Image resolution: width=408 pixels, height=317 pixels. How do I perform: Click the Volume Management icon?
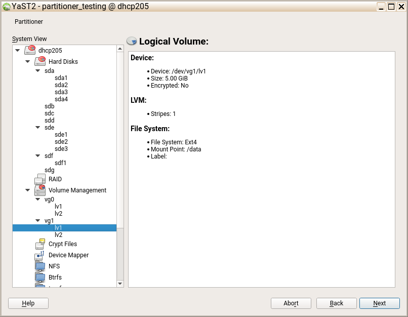coord(40,190)
